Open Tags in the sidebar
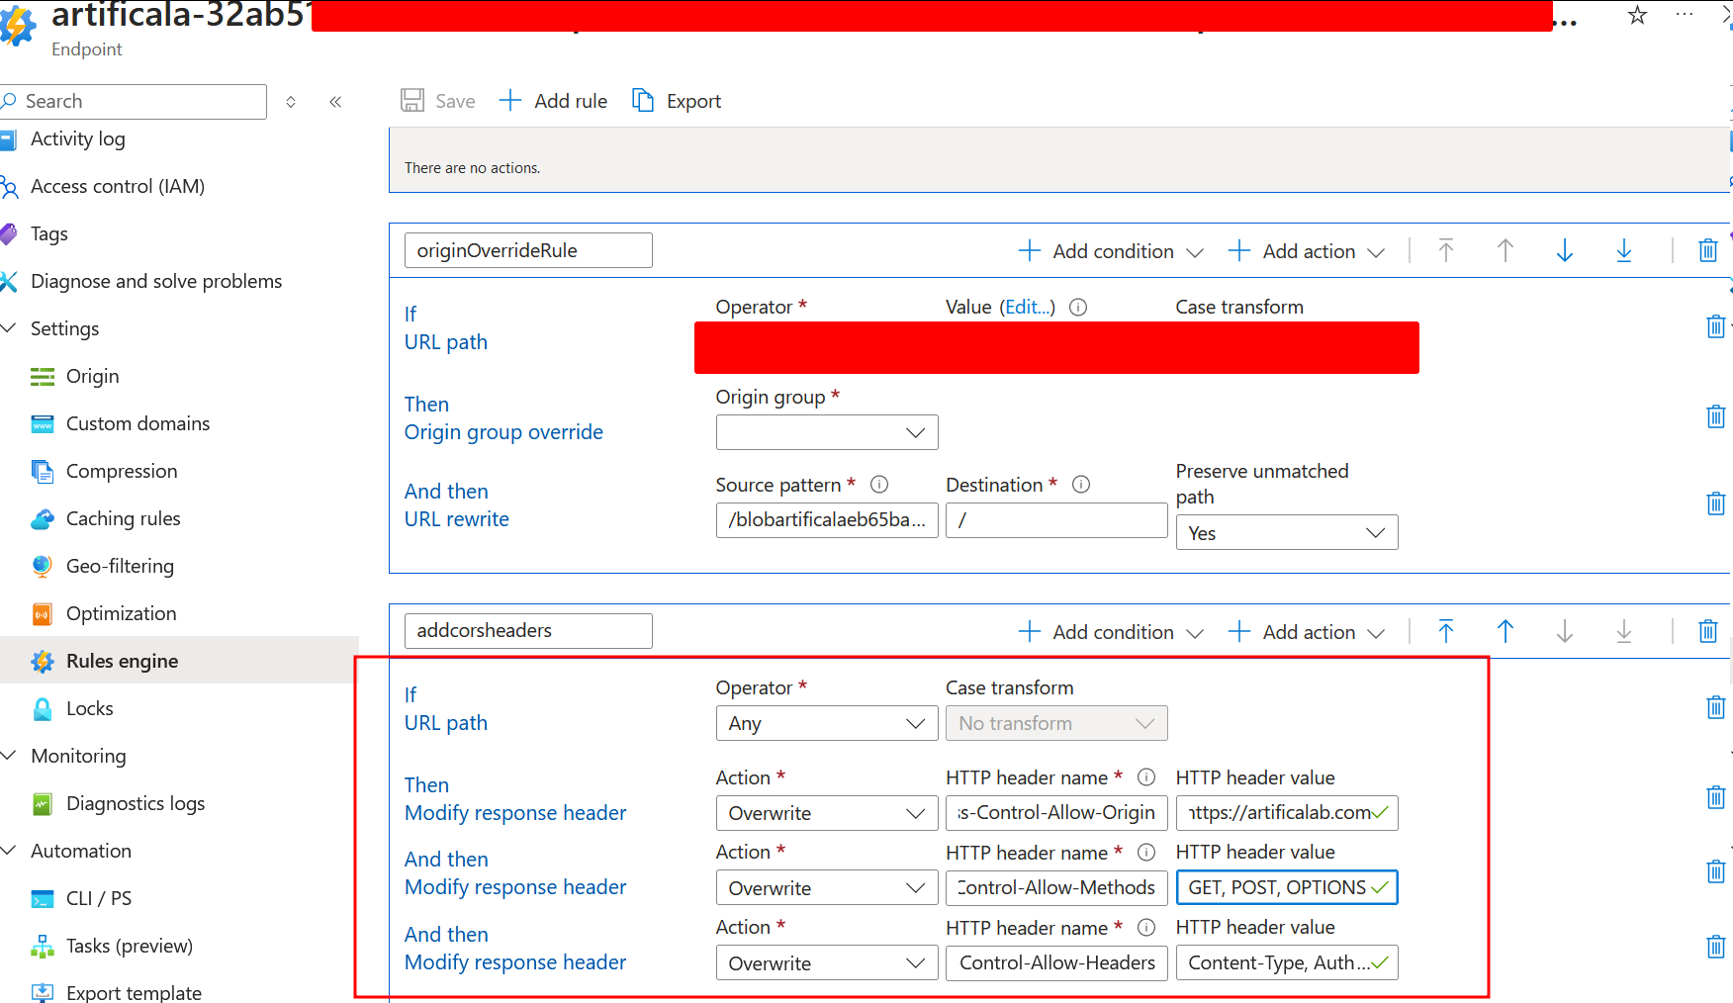The height and width of the screenshot is (1003, 1733). click(49, 234)
